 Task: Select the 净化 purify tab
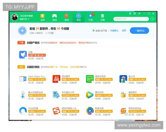tap(79, 17)
